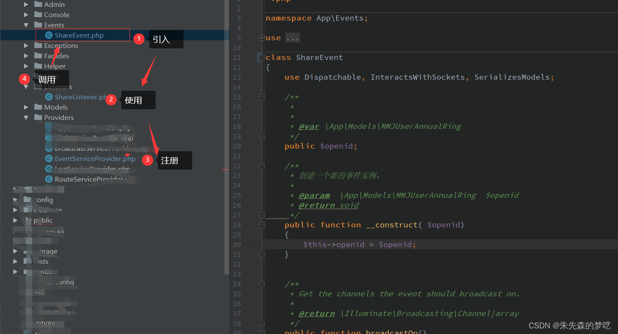Click the Providers folder icon
Screen dimensions: 618x334
38,117
